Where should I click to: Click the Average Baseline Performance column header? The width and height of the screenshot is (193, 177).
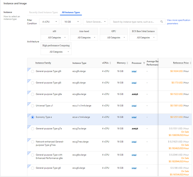[152, 63]
